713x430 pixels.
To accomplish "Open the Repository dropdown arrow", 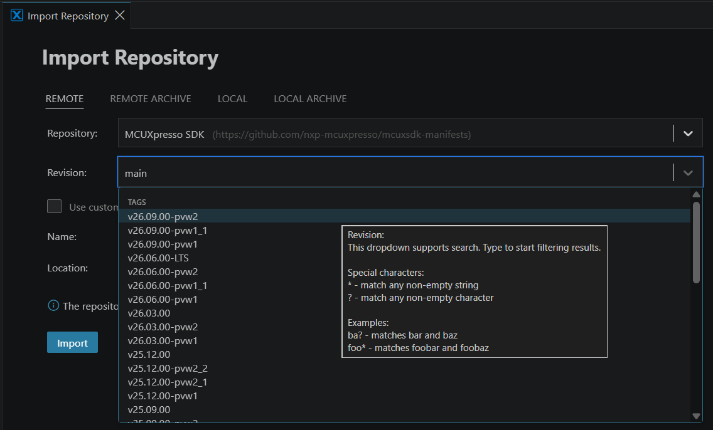I will tap(688, 133).
